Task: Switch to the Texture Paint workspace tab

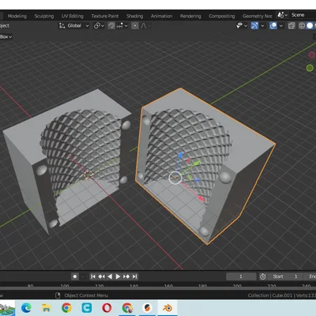Action: tap(105, 16)
